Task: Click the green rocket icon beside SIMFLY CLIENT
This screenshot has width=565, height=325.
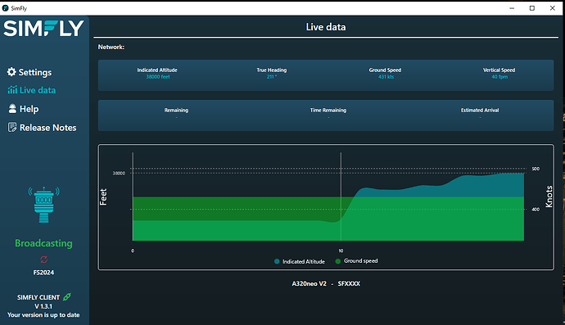Action: tap(67, 297)
